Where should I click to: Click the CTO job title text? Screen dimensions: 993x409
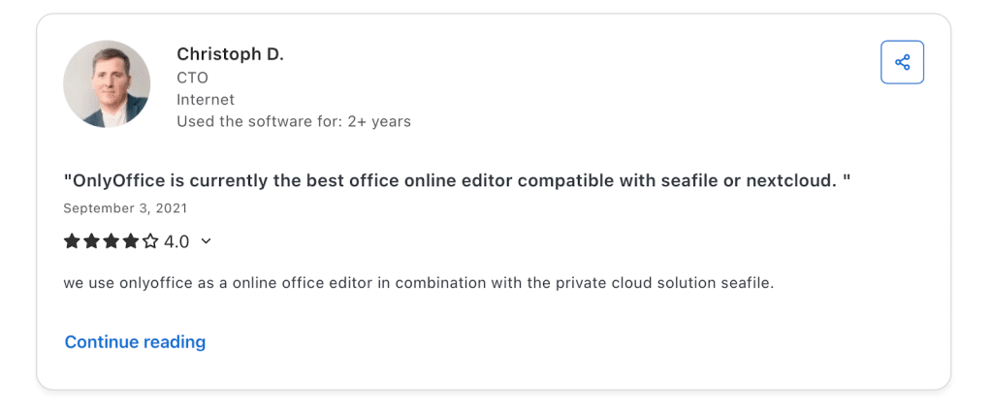[x=192, y=78]
